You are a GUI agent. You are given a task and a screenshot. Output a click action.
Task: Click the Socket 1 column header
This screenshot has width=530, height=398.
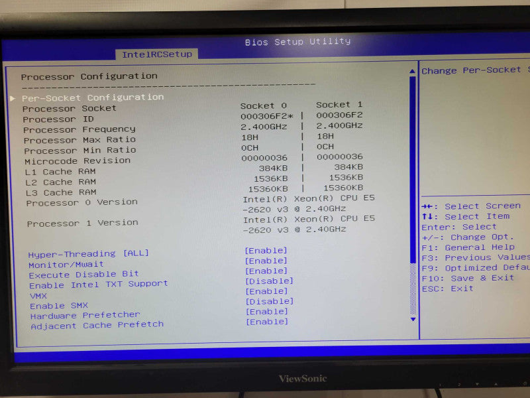click(339, 105)
